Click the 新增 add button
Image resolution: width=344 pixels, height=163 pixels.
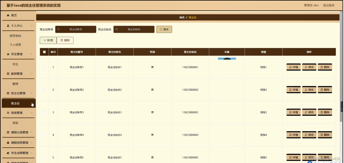(x=48, y=40)
